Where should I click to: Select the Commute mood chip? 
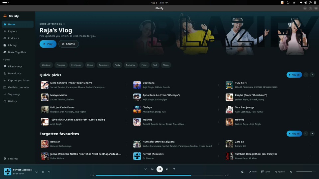click(x=104, y=65)
